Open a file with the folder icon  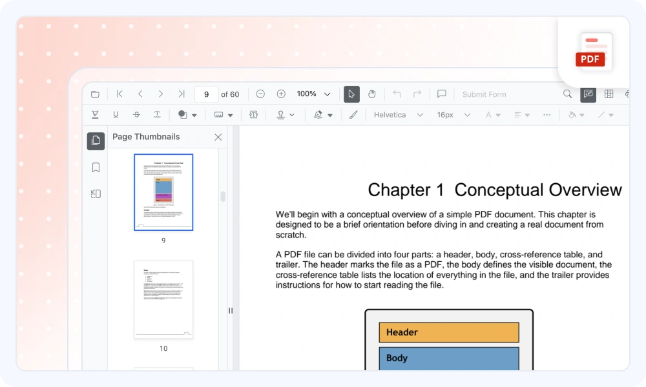(x=95, y=94)
